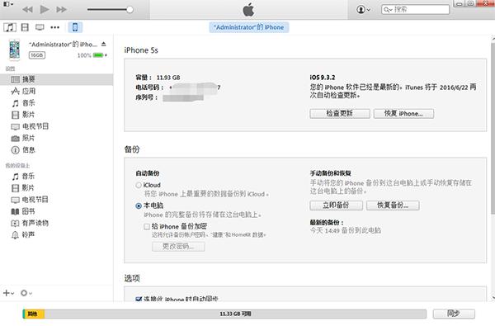Enable 给 iPhone 备份加密 checkbox

(147, 226)
